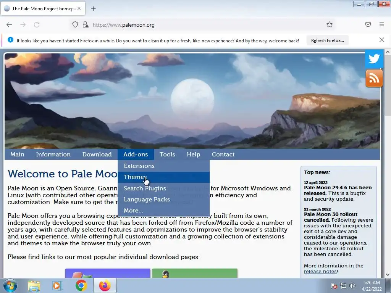The width and height of the screenshot is (391, 293).
Task: Open a new tab with plus button
Action: (x=93, y=9)
